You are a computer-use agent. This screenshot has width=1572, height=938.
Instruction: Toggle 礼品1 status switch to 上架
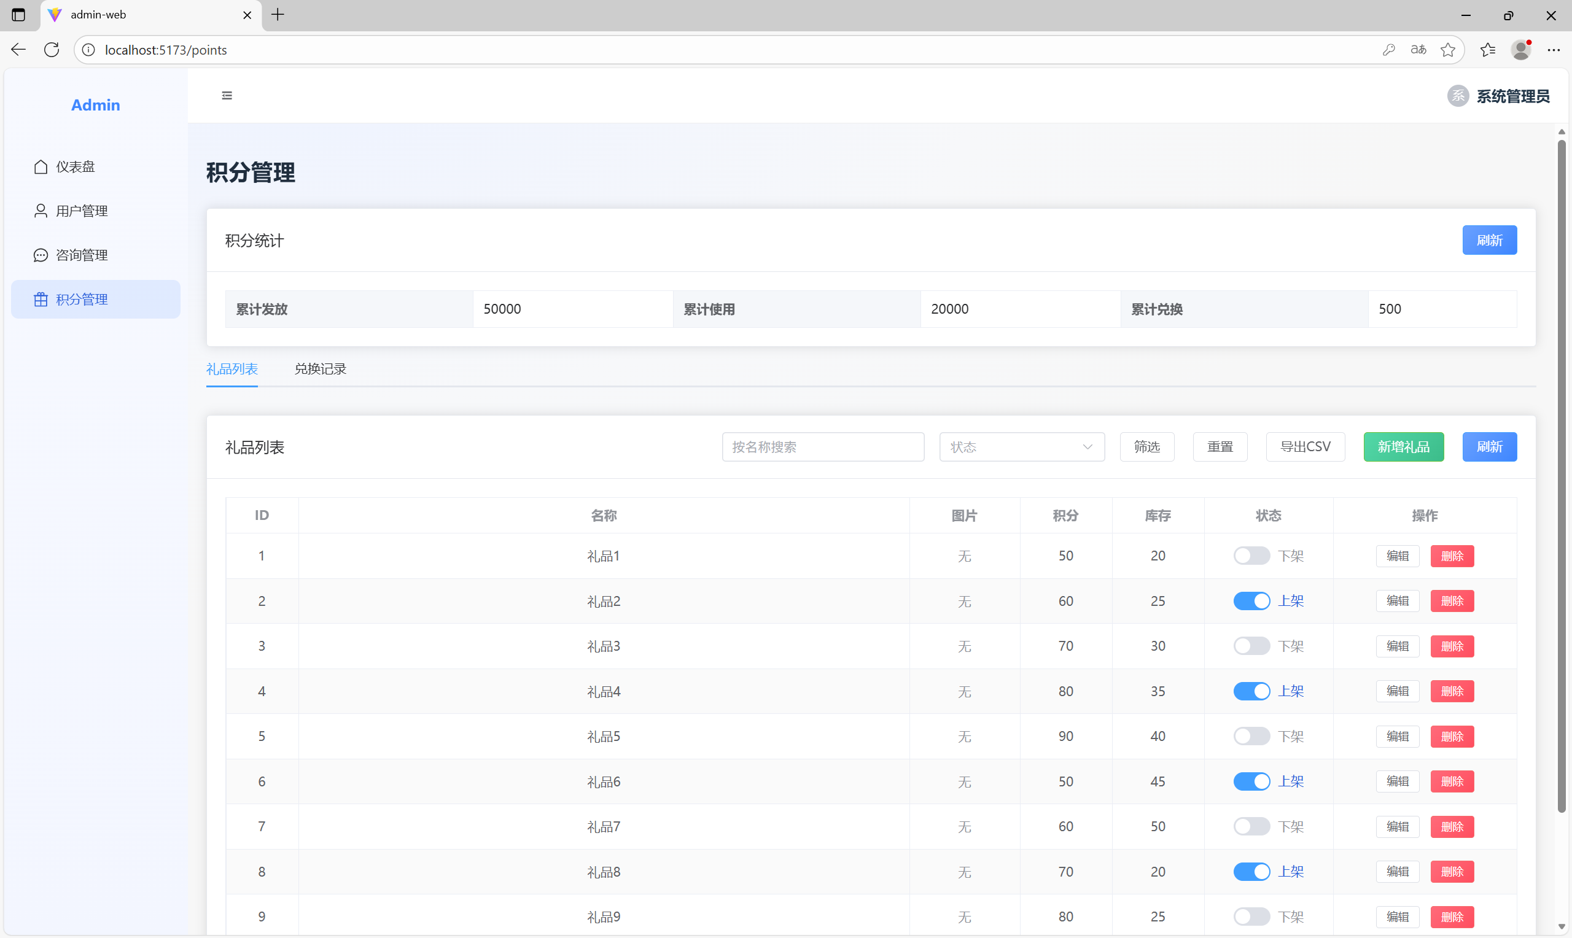coord(1251,556)
